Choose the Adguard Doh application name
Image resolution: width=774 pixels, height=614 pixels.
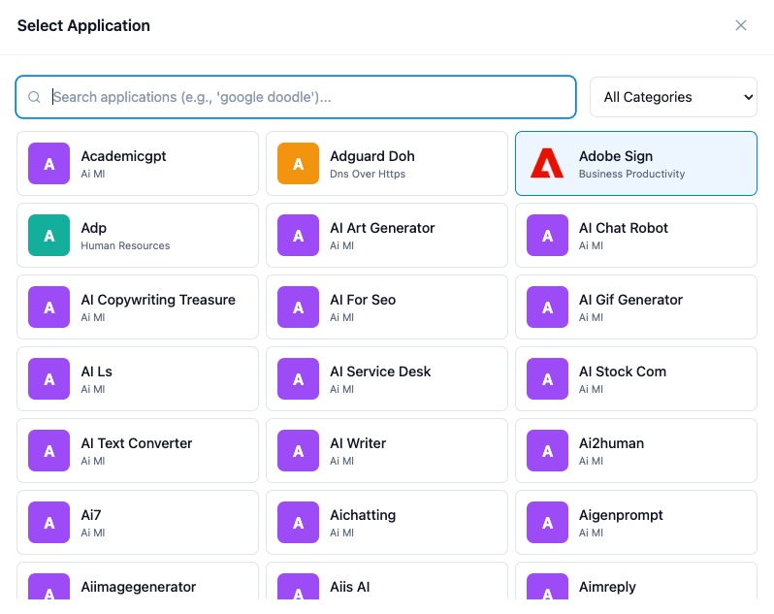(x=372, y=156)
